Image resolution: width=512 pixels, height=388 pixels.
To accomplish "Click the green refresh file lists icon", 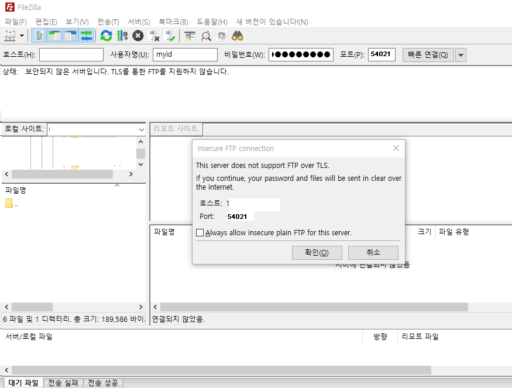I will tap(106, 36).
